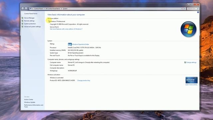Click the Windows is activated text
Screen dimensions: 213x120
tap(57, 78)
